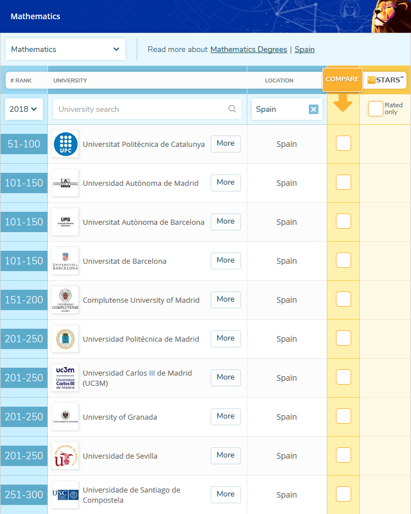
Task: Click the search magnifier icon
Action: (x=232, y=109)
